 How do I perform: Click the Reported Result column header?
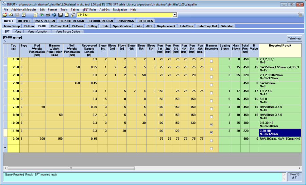tap(279, 46)
